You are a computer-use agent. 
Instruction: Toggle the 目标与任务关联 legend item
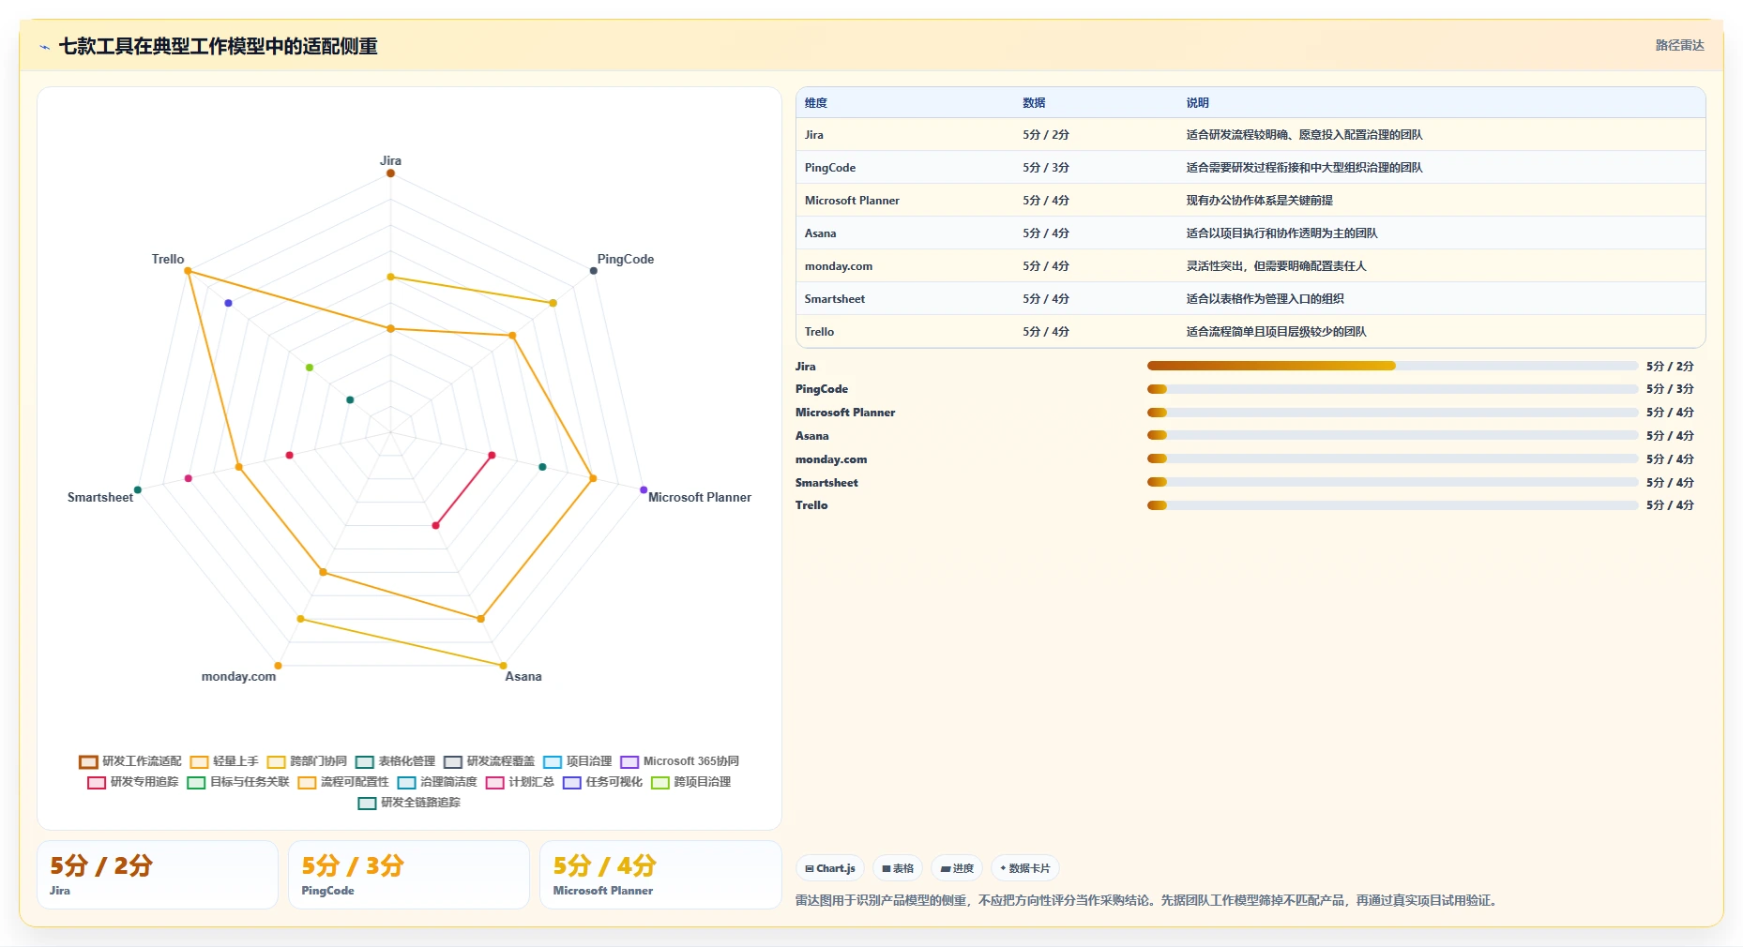(238, 782)
